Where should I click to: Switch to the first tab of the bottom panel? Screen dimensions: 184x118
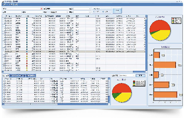(x=6, y=76)
